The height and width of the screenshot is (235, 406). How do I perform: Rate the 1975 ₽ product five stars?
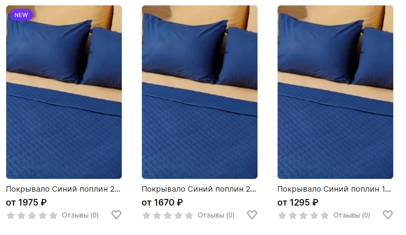(54, 215)
